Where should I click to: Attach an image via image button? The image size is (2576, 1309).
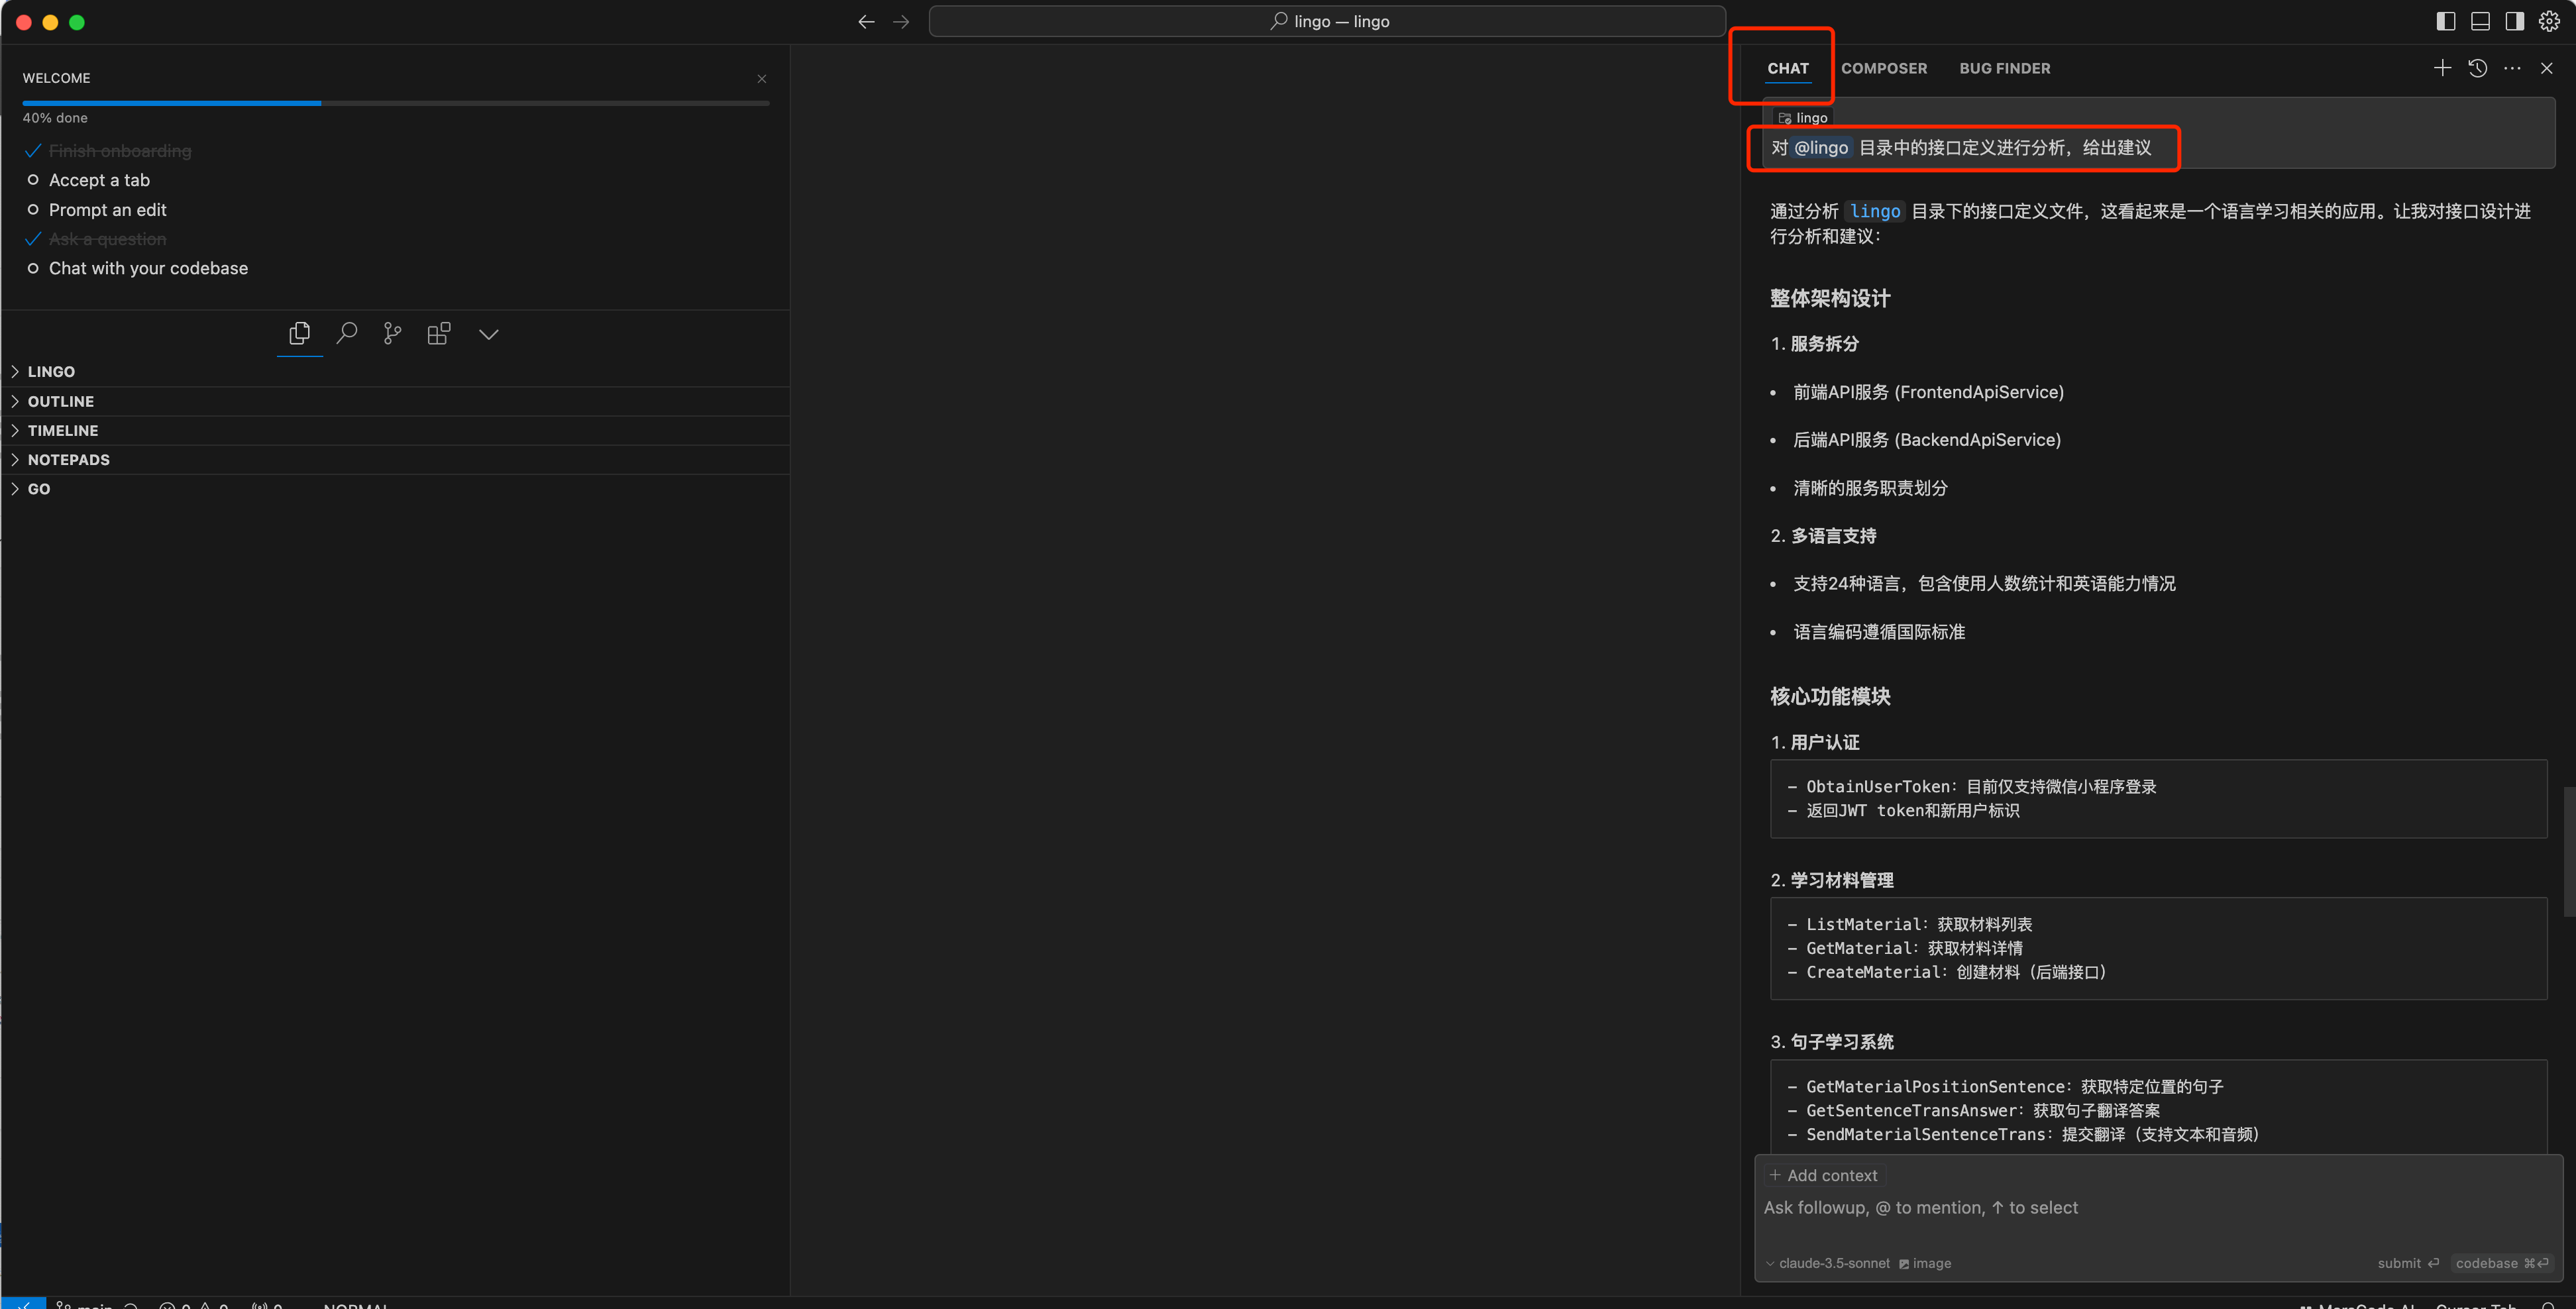pyautogui.click(x=1925, y=1263)
